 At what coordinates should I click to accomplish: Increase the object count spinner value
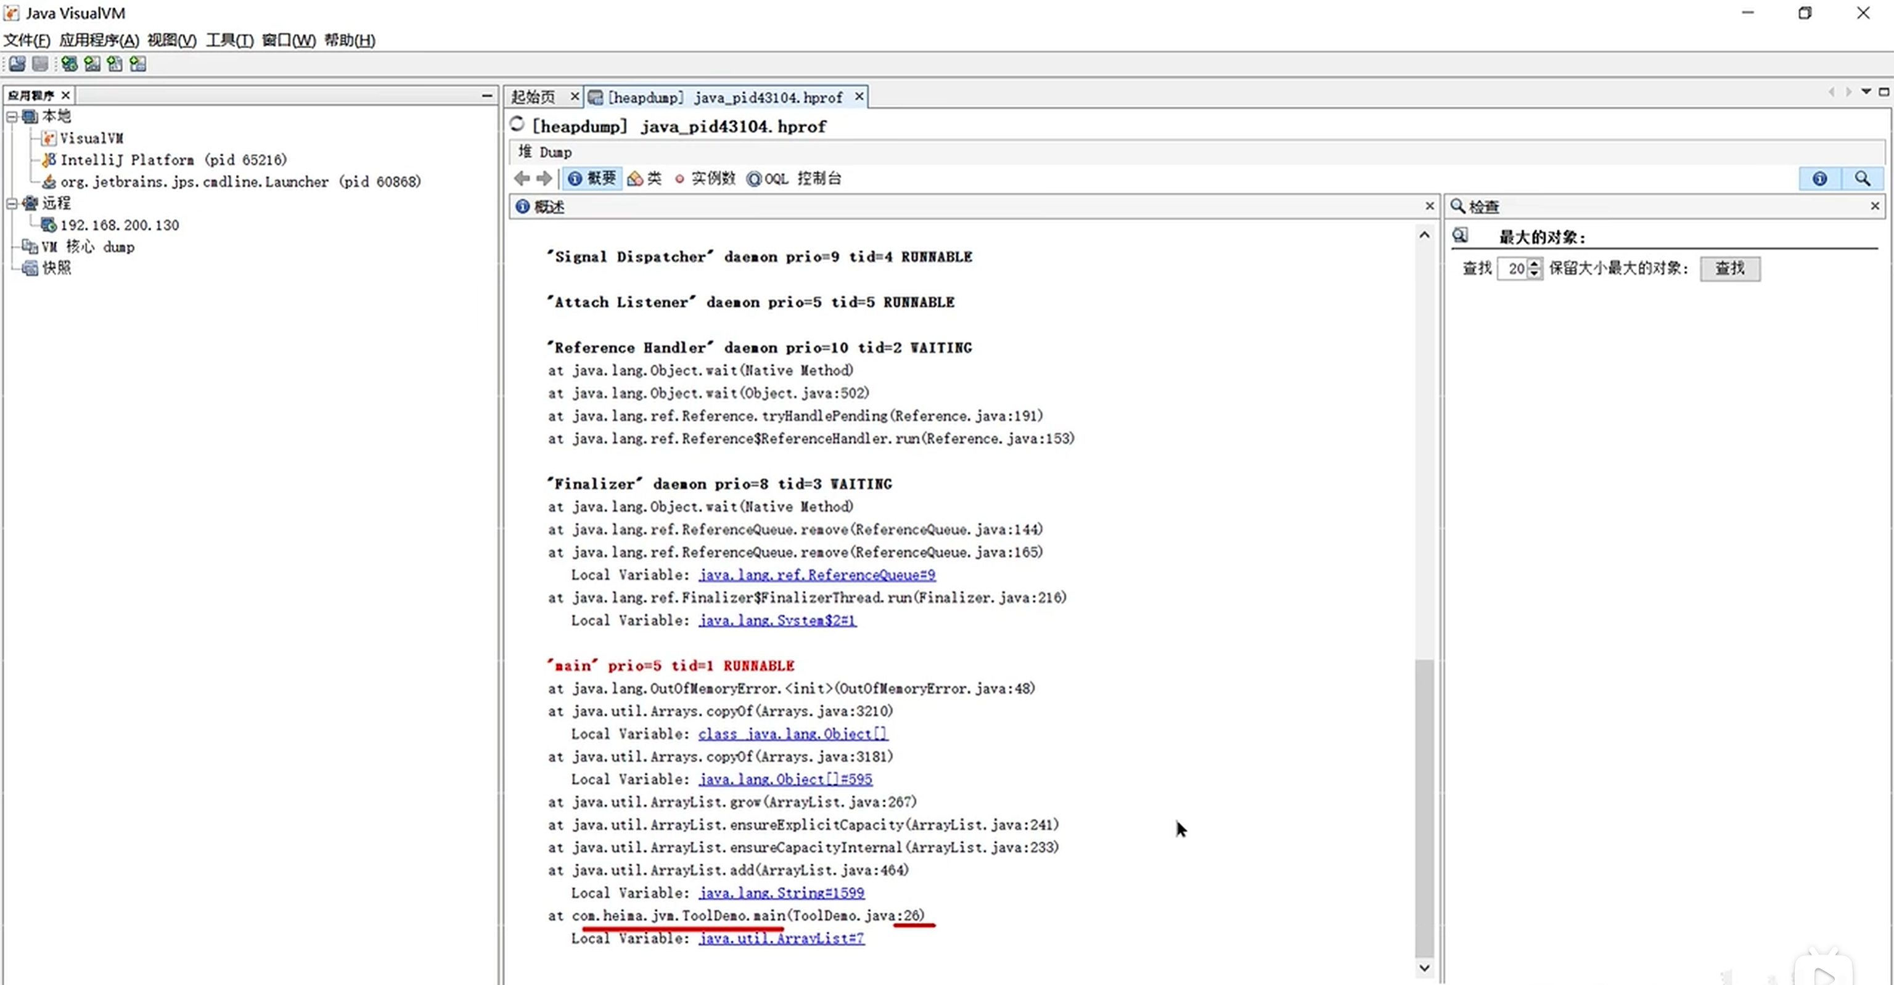pyautogui.click(x=1534, y=263)
